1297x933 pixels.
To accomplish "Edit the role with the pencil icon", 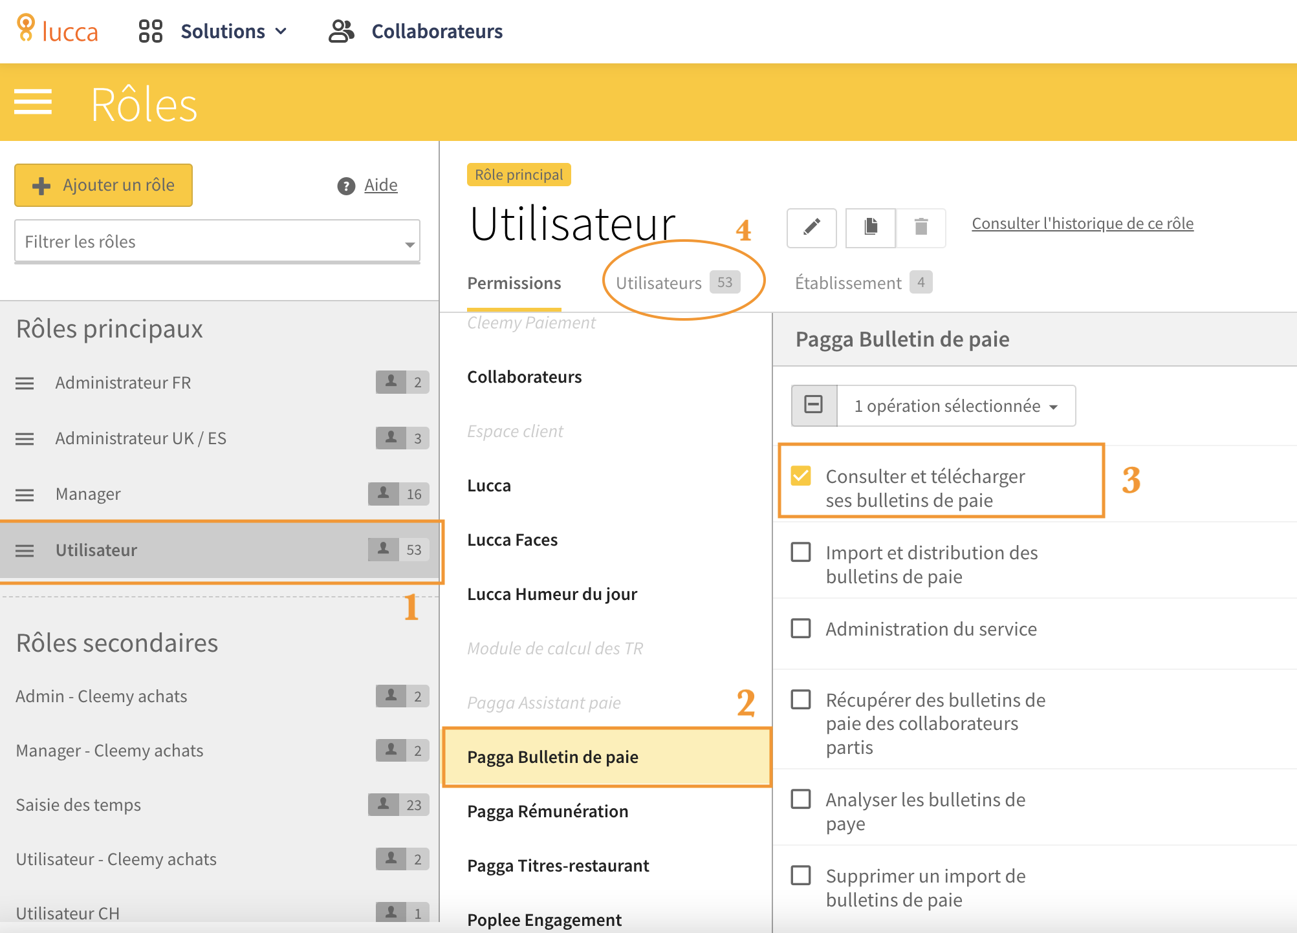I will [812, 228].
